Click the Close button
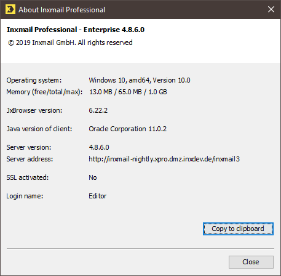Screen dimensions: 281x276 [251, 262]
